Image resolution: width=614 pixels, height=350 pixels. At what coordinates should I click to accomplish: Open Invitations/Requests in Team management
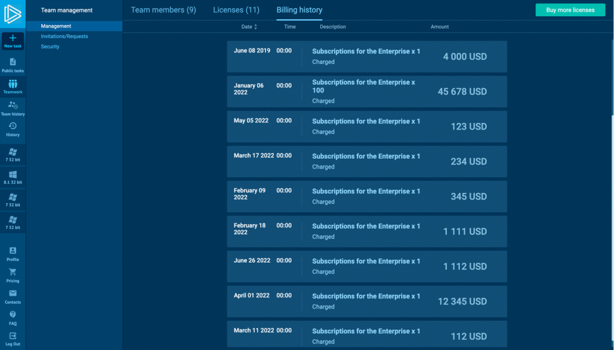pos(64,37)
